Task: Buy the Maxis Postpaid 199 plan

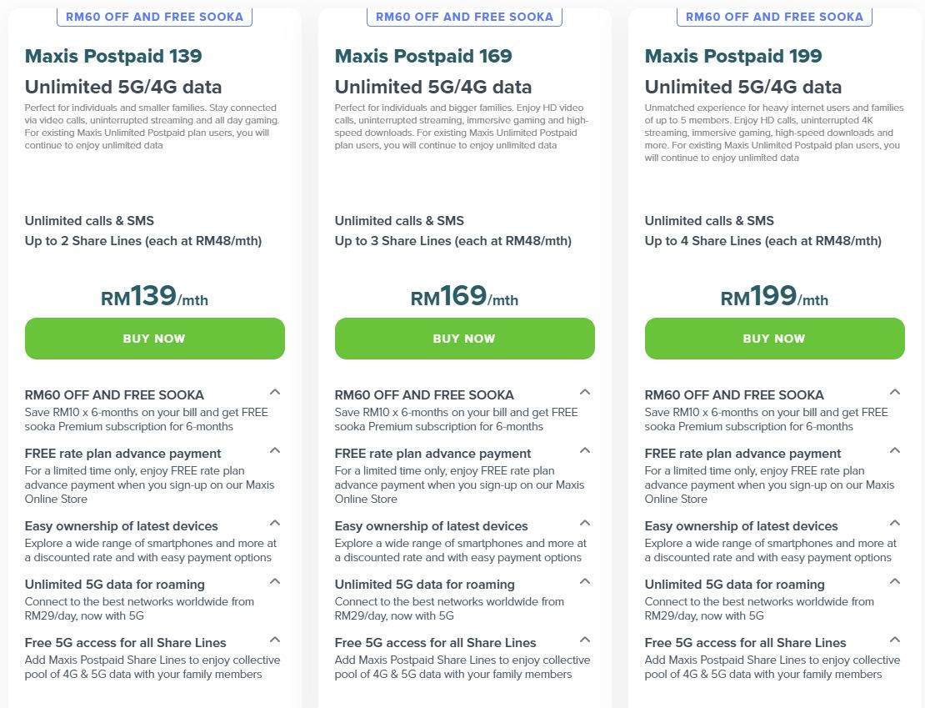Action: [x=774, y=339]
